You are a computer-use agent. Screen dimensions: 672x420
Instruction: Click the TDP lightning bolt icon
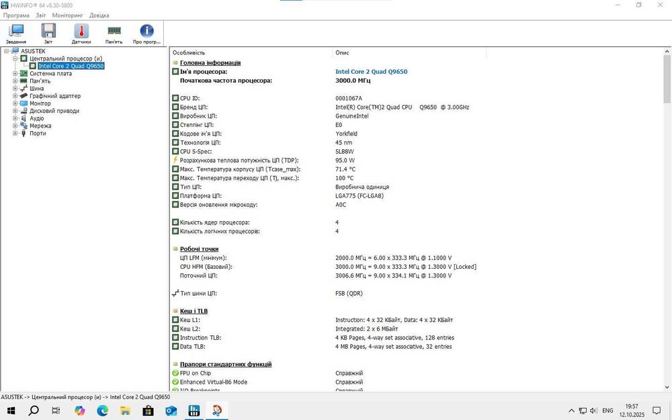click(175, 161)
